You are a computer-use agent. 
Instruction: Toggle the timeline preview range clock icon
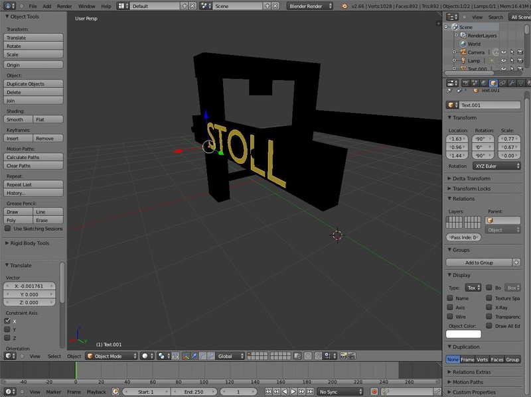[115, 392]
